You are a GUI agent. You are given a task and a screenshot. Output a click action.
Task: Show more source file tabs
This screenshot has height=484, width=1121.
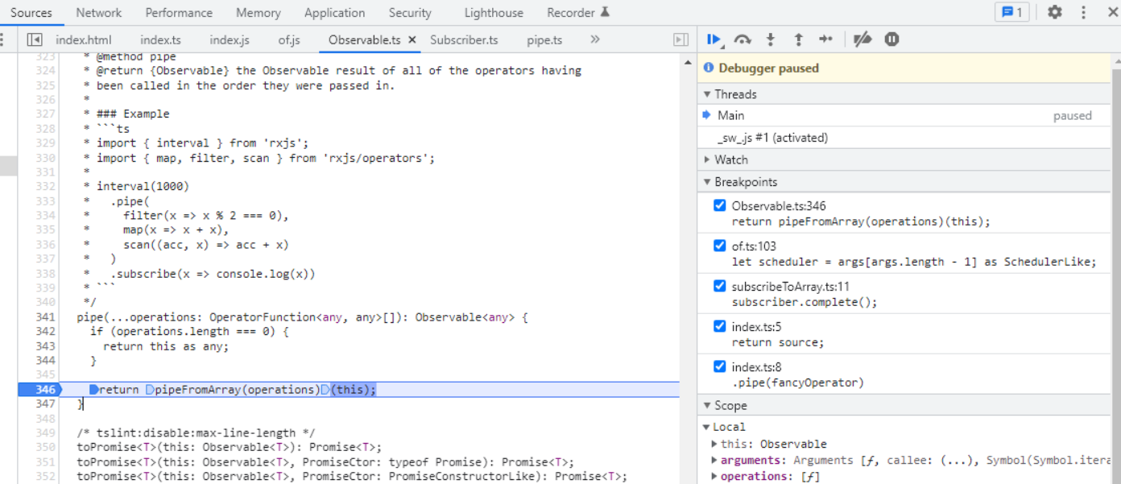[x=595, y=39]
